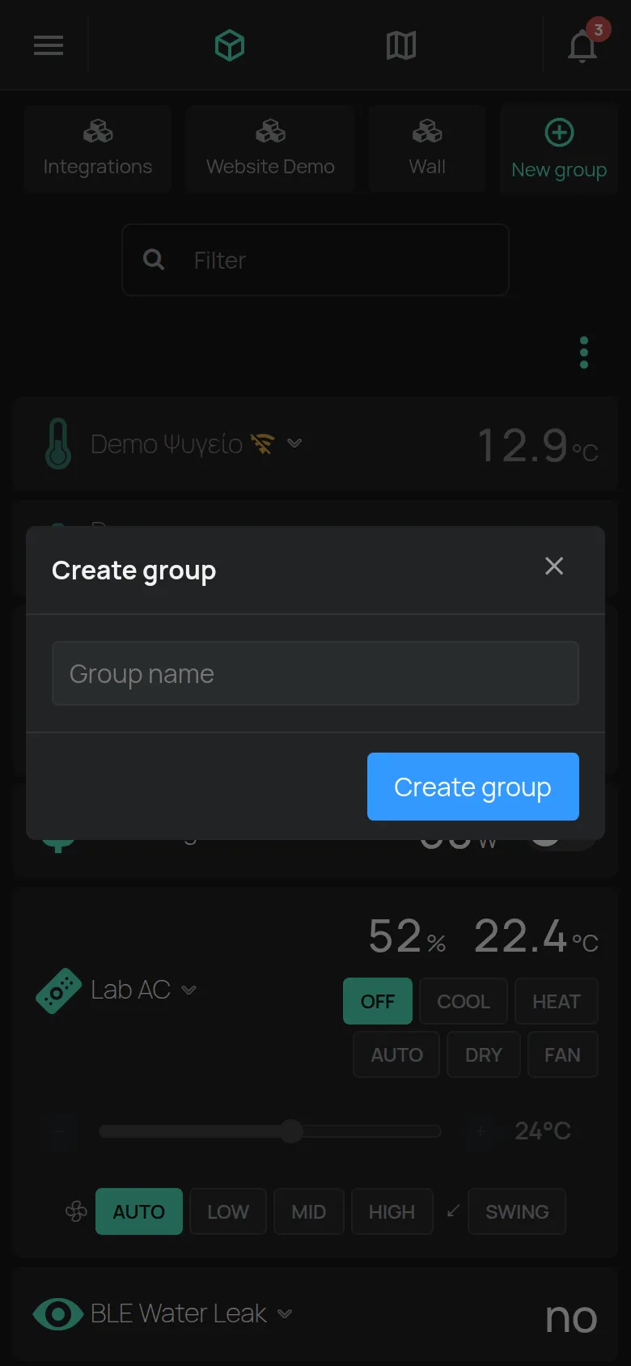Click the BLE Water Leak eye icon
This screenshot has width=631, height=1366.
coord(57,1314)
